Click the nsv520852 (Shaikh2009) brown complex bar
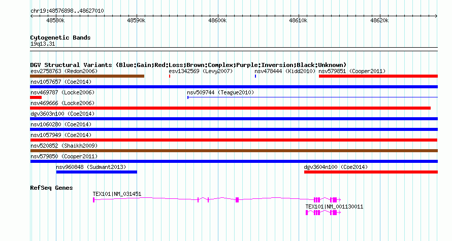452x241 pixels. click(x=234, y=151)
